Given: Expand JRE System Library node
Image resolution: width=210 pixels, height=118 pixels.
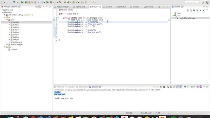Looking at the screenshot, I should pos(5,15).
